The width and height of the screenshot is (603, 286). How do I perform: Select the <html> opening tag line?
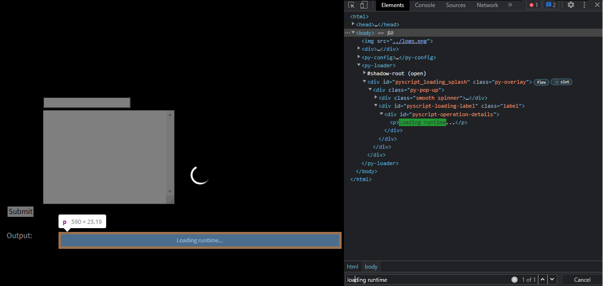click(359, 16)
